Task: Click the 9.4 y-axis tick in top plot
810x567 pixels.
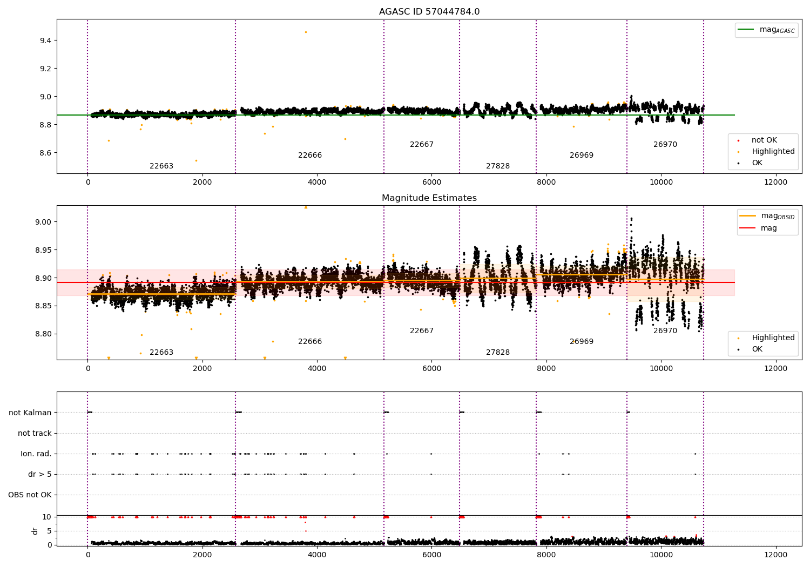Action: click(x=44, y=40)
